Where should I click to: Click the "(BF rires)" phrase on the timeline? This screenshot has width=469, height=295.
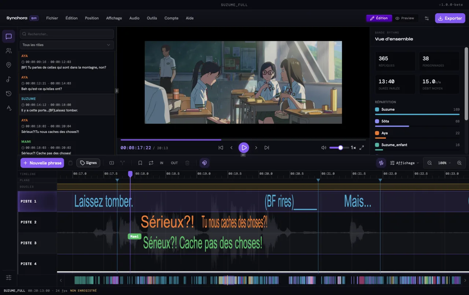[x=279, y=201]
